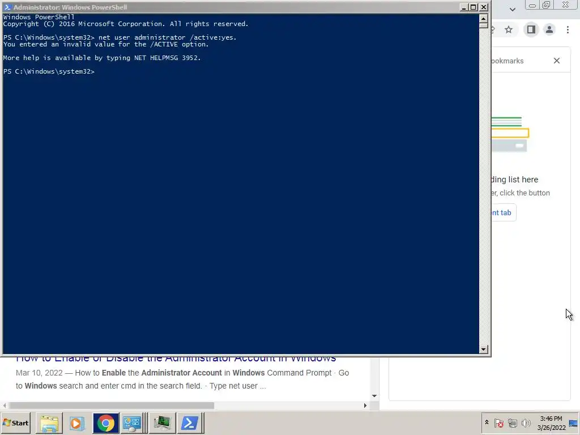Image resolution: width=580 pixels, height=435 pixels.
Task: Click the empty PS C:\Windows\system32> prompt
Action: [x=49, y=71]
